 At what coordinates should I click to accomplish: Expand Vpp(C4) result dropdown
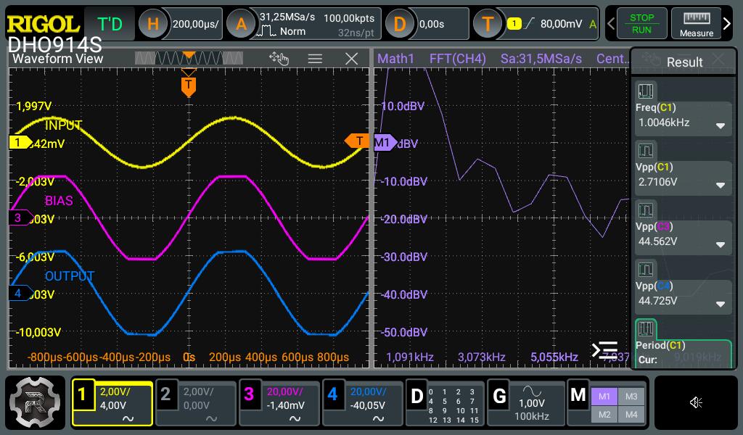click(x=721, y=304)
